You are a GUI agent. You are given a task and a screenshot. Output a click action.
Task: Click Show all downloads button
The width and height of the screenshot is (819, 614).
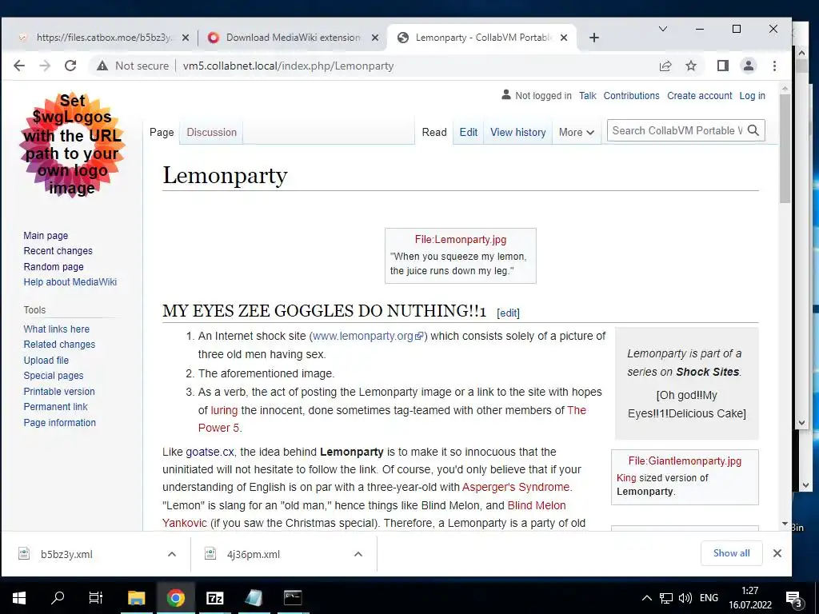[731, 553]
